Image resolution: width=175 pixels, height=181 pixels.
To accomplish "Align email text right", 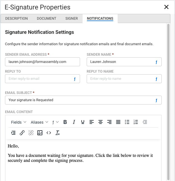I will (109, 122).
